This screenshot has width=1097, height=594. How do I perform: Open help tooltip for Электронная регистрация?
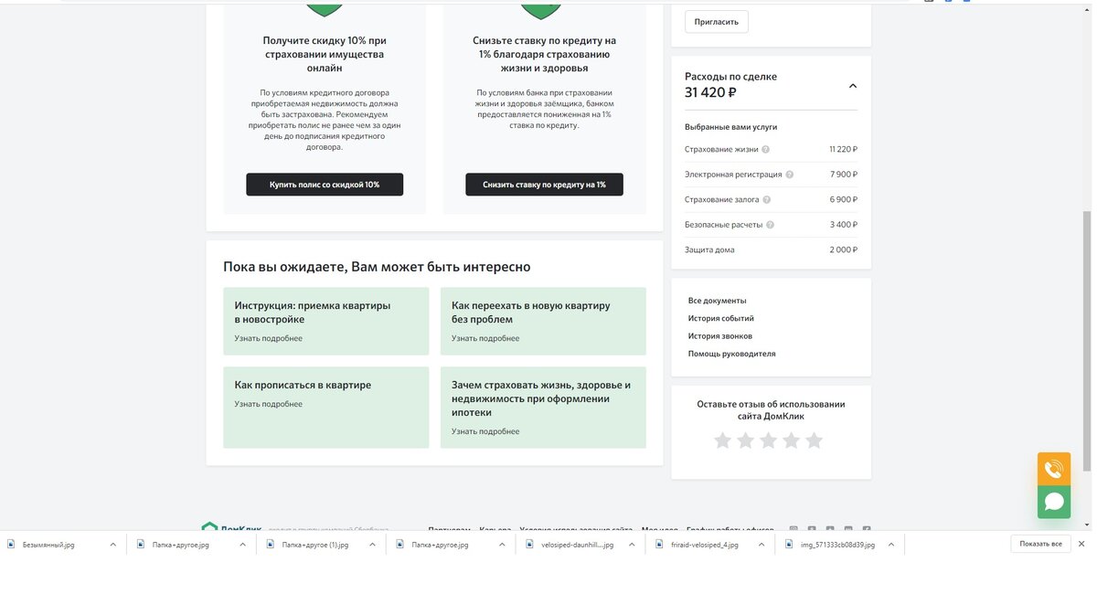(790, 175)
